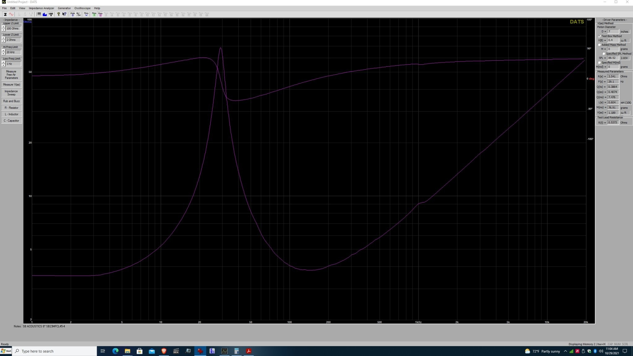Increase the Low Freq Limit with up arrow

[3, 62]
